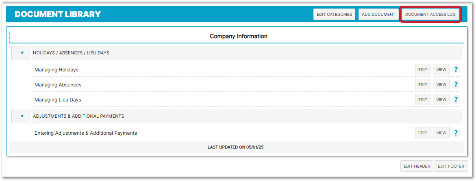Open help icon beside Managing Lieu Days
This screenshot has height=181, width=476.
[456, 99]
